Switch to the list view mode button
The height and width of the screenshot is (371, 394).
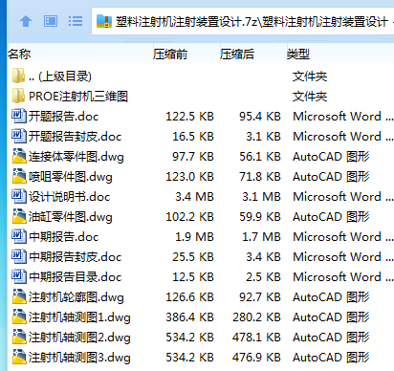[x=76, y=21]
